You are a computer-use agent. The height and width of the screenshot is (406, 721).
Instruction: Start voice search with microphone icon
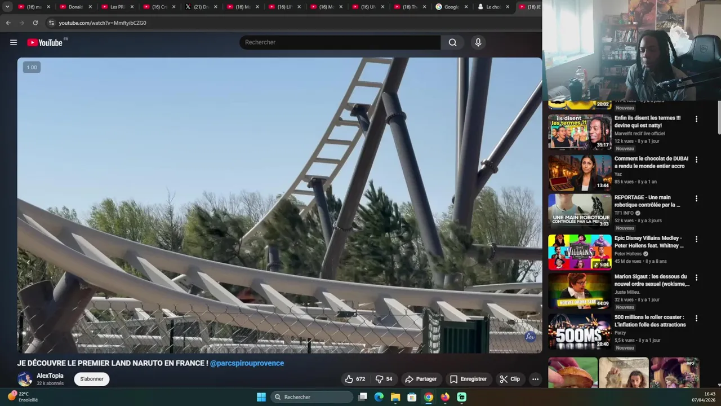[478, 42]
